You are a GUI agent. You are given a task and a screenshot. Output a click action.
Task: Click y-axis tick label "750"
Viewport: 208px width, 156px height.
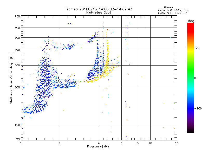17,16
